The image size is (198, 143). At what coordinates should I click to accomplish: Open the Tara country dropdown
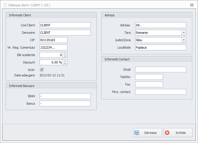pos(184,33)
